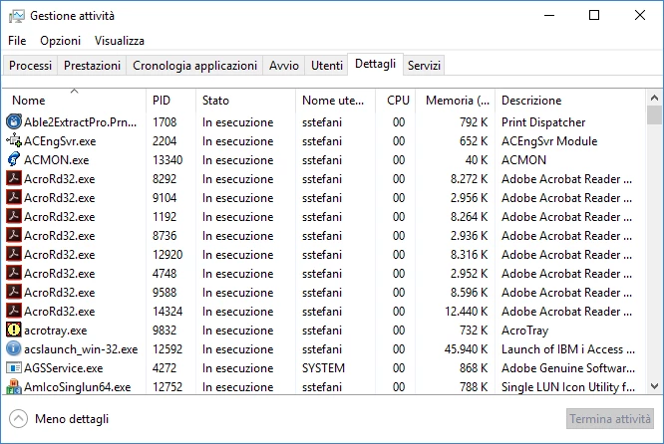Switch to the Servizi tab
Viewport: 664px width, 444px height.
(x=424, y=66)
